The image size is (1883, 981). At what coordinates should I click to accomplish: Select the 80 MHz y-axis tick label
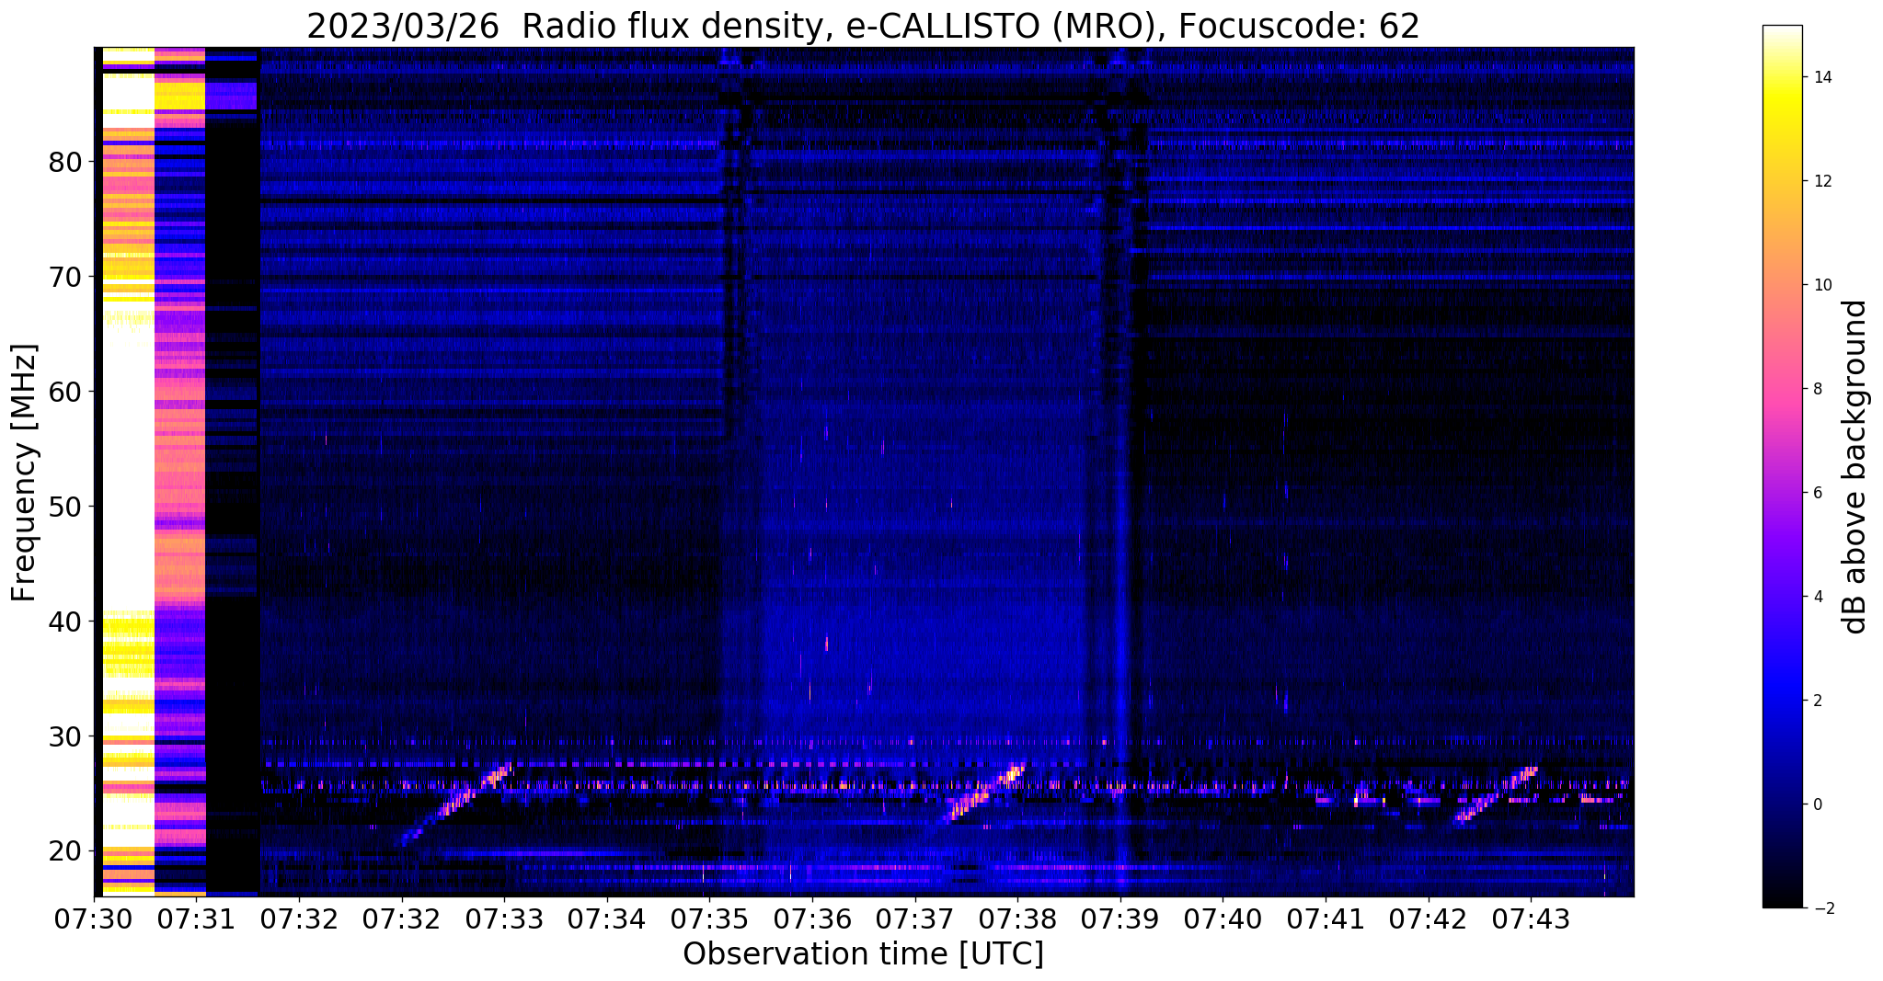65,163
